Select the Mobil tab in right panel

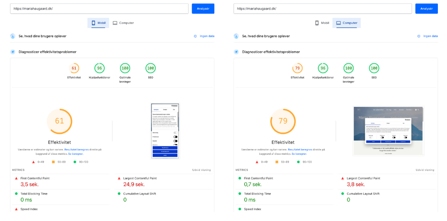tap(322, 23)
